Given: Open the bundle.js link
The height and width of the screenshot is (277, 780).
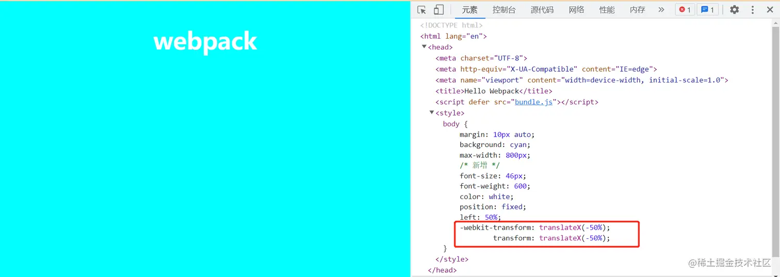Looking at the screenshot, I should [x=533, y=102].
